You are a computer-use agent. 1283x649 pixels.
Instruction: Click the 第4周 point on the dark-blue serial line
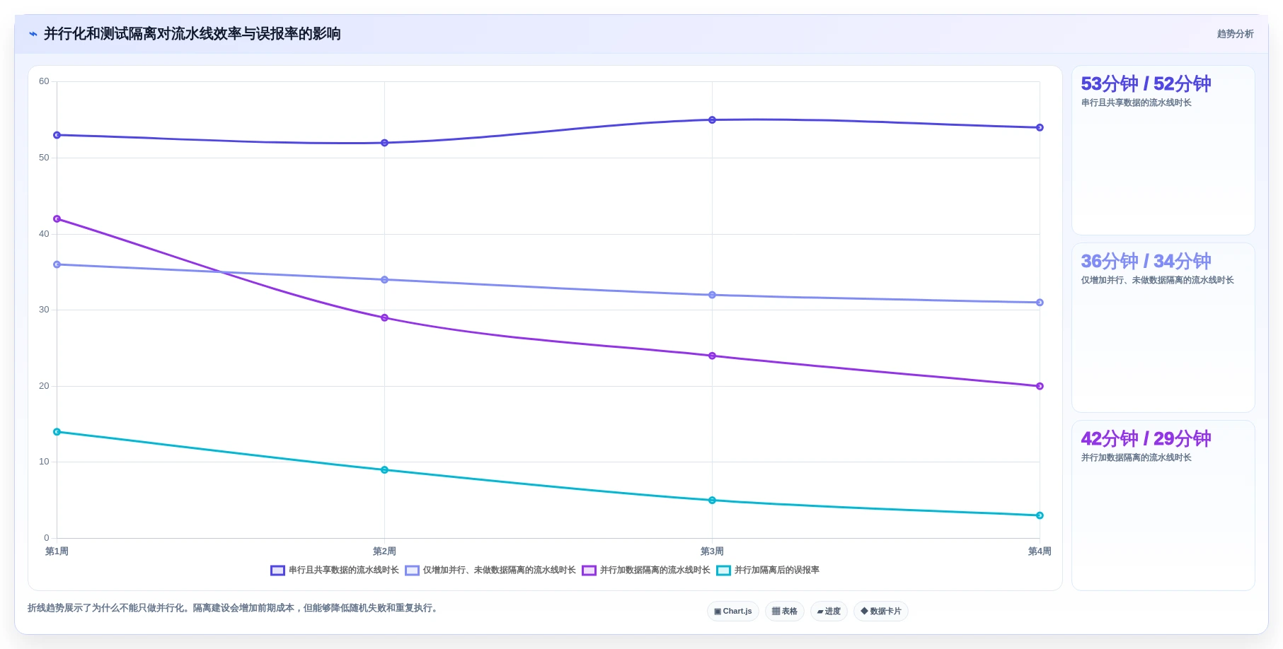click(x=1040, y=127)
